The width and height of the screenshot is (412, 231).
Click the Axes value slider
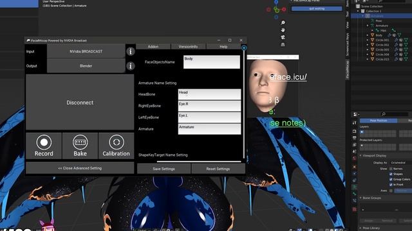[x=403, y=191]
